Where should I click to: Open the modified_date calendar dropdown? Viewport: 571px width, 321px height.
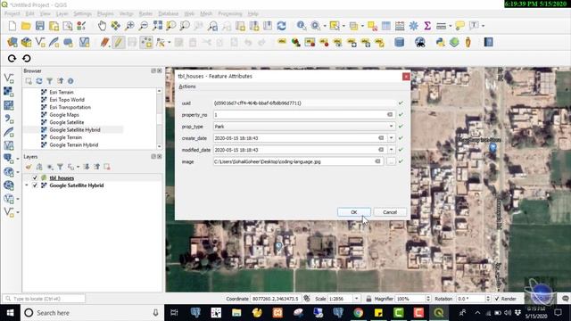(391, 150)
